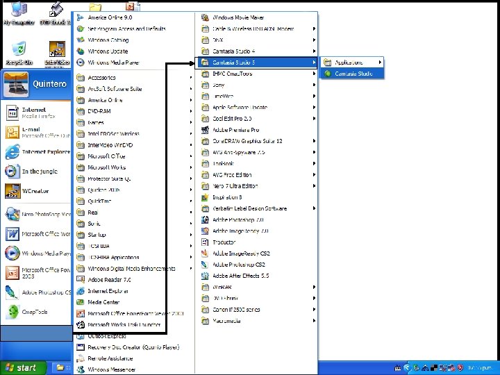Open Windows Digital Media Enhancements folder
The image size is (500, 375).
click(134, 269)
